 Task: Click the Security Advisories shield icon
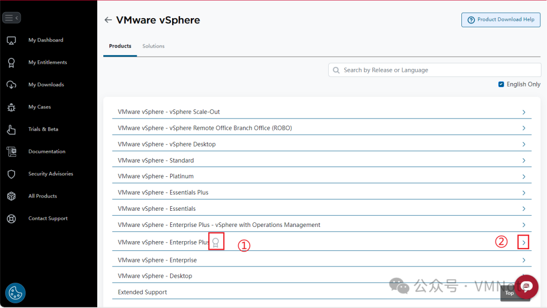11,174
